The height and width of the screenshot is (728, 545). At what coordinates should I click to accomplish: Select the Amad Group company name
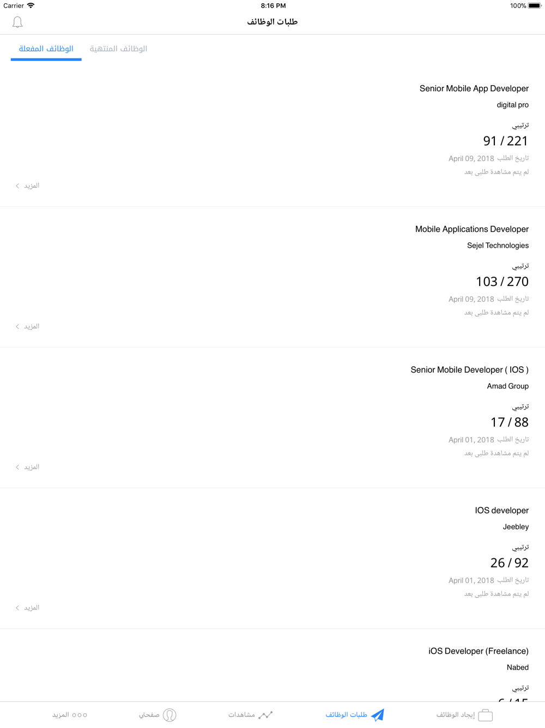coord(508,386)
